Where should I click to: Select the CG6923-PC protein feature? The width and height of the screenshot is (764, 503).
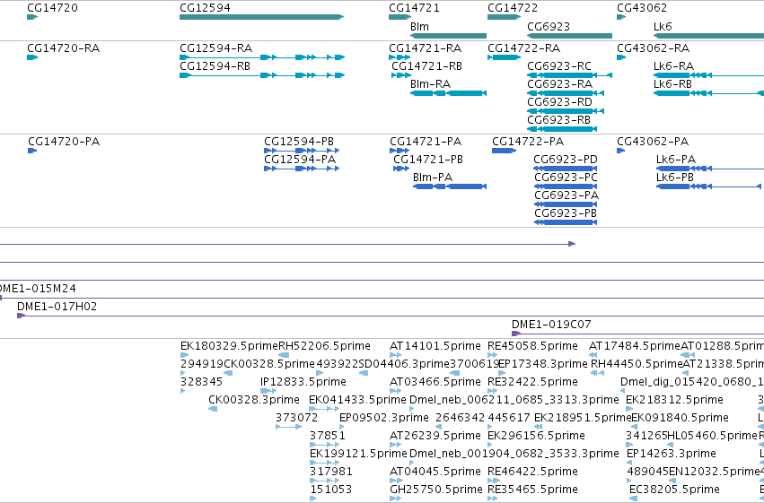coord(566,186)
